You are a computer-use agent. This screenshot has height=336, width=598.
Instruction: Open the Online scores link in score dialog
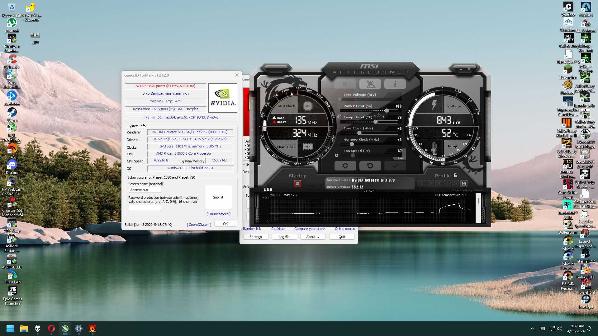pyautogui.click(x=218, y=214)
